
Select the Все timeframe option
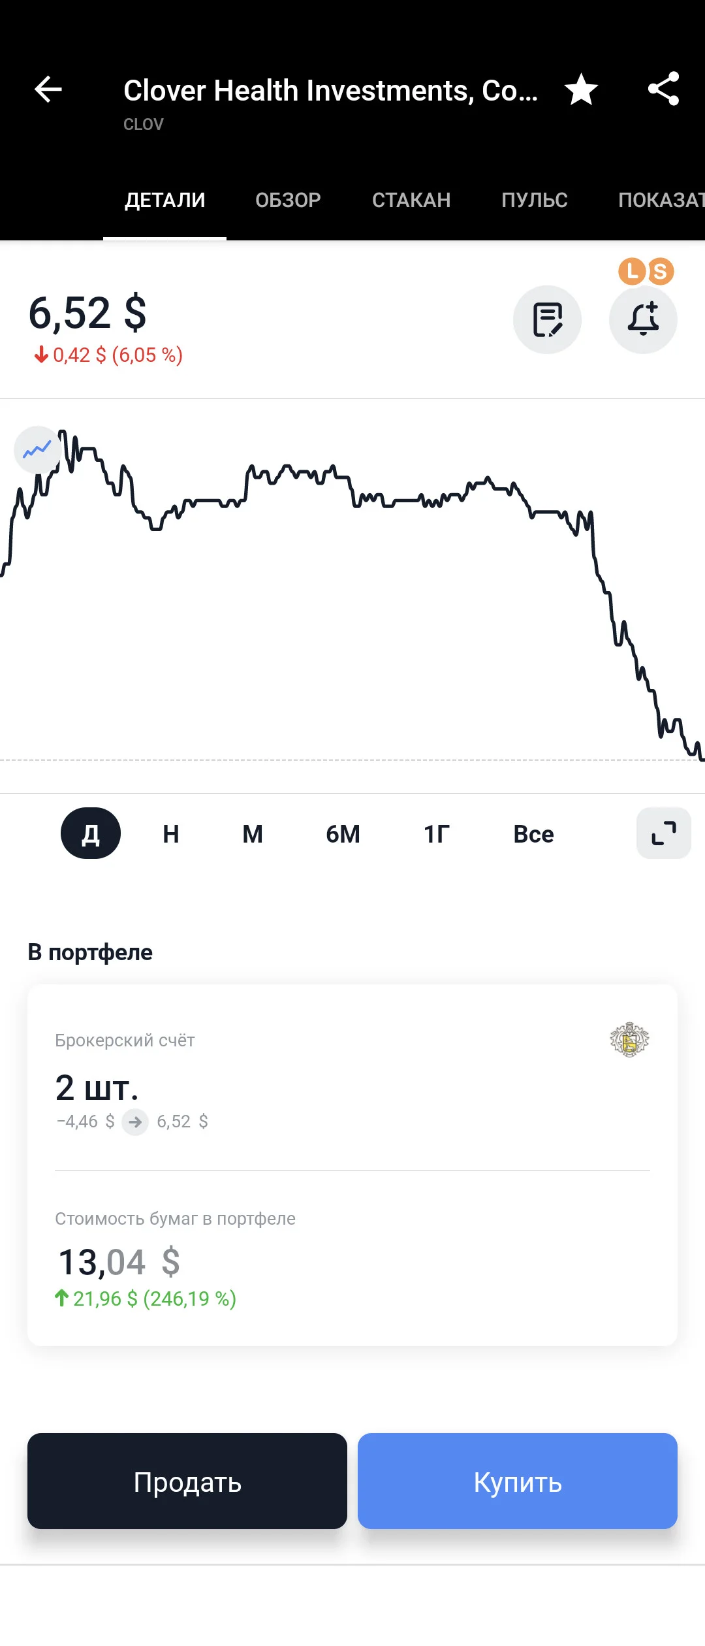tap(533, 834)
